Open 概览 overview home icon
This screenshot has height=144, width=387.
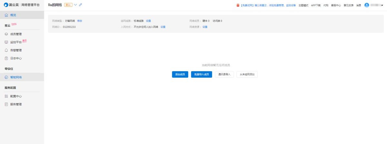coord(6,15)
